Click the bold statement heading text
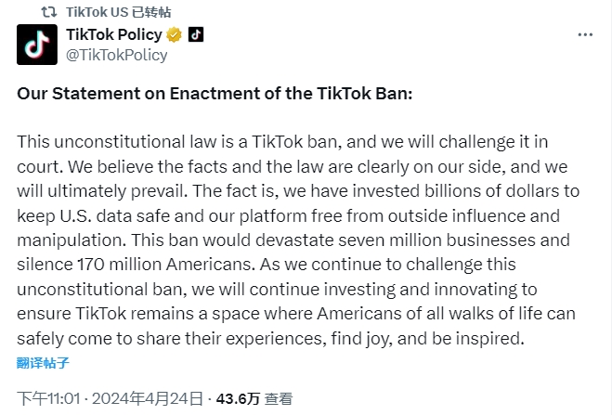 [x=221, y=94]
